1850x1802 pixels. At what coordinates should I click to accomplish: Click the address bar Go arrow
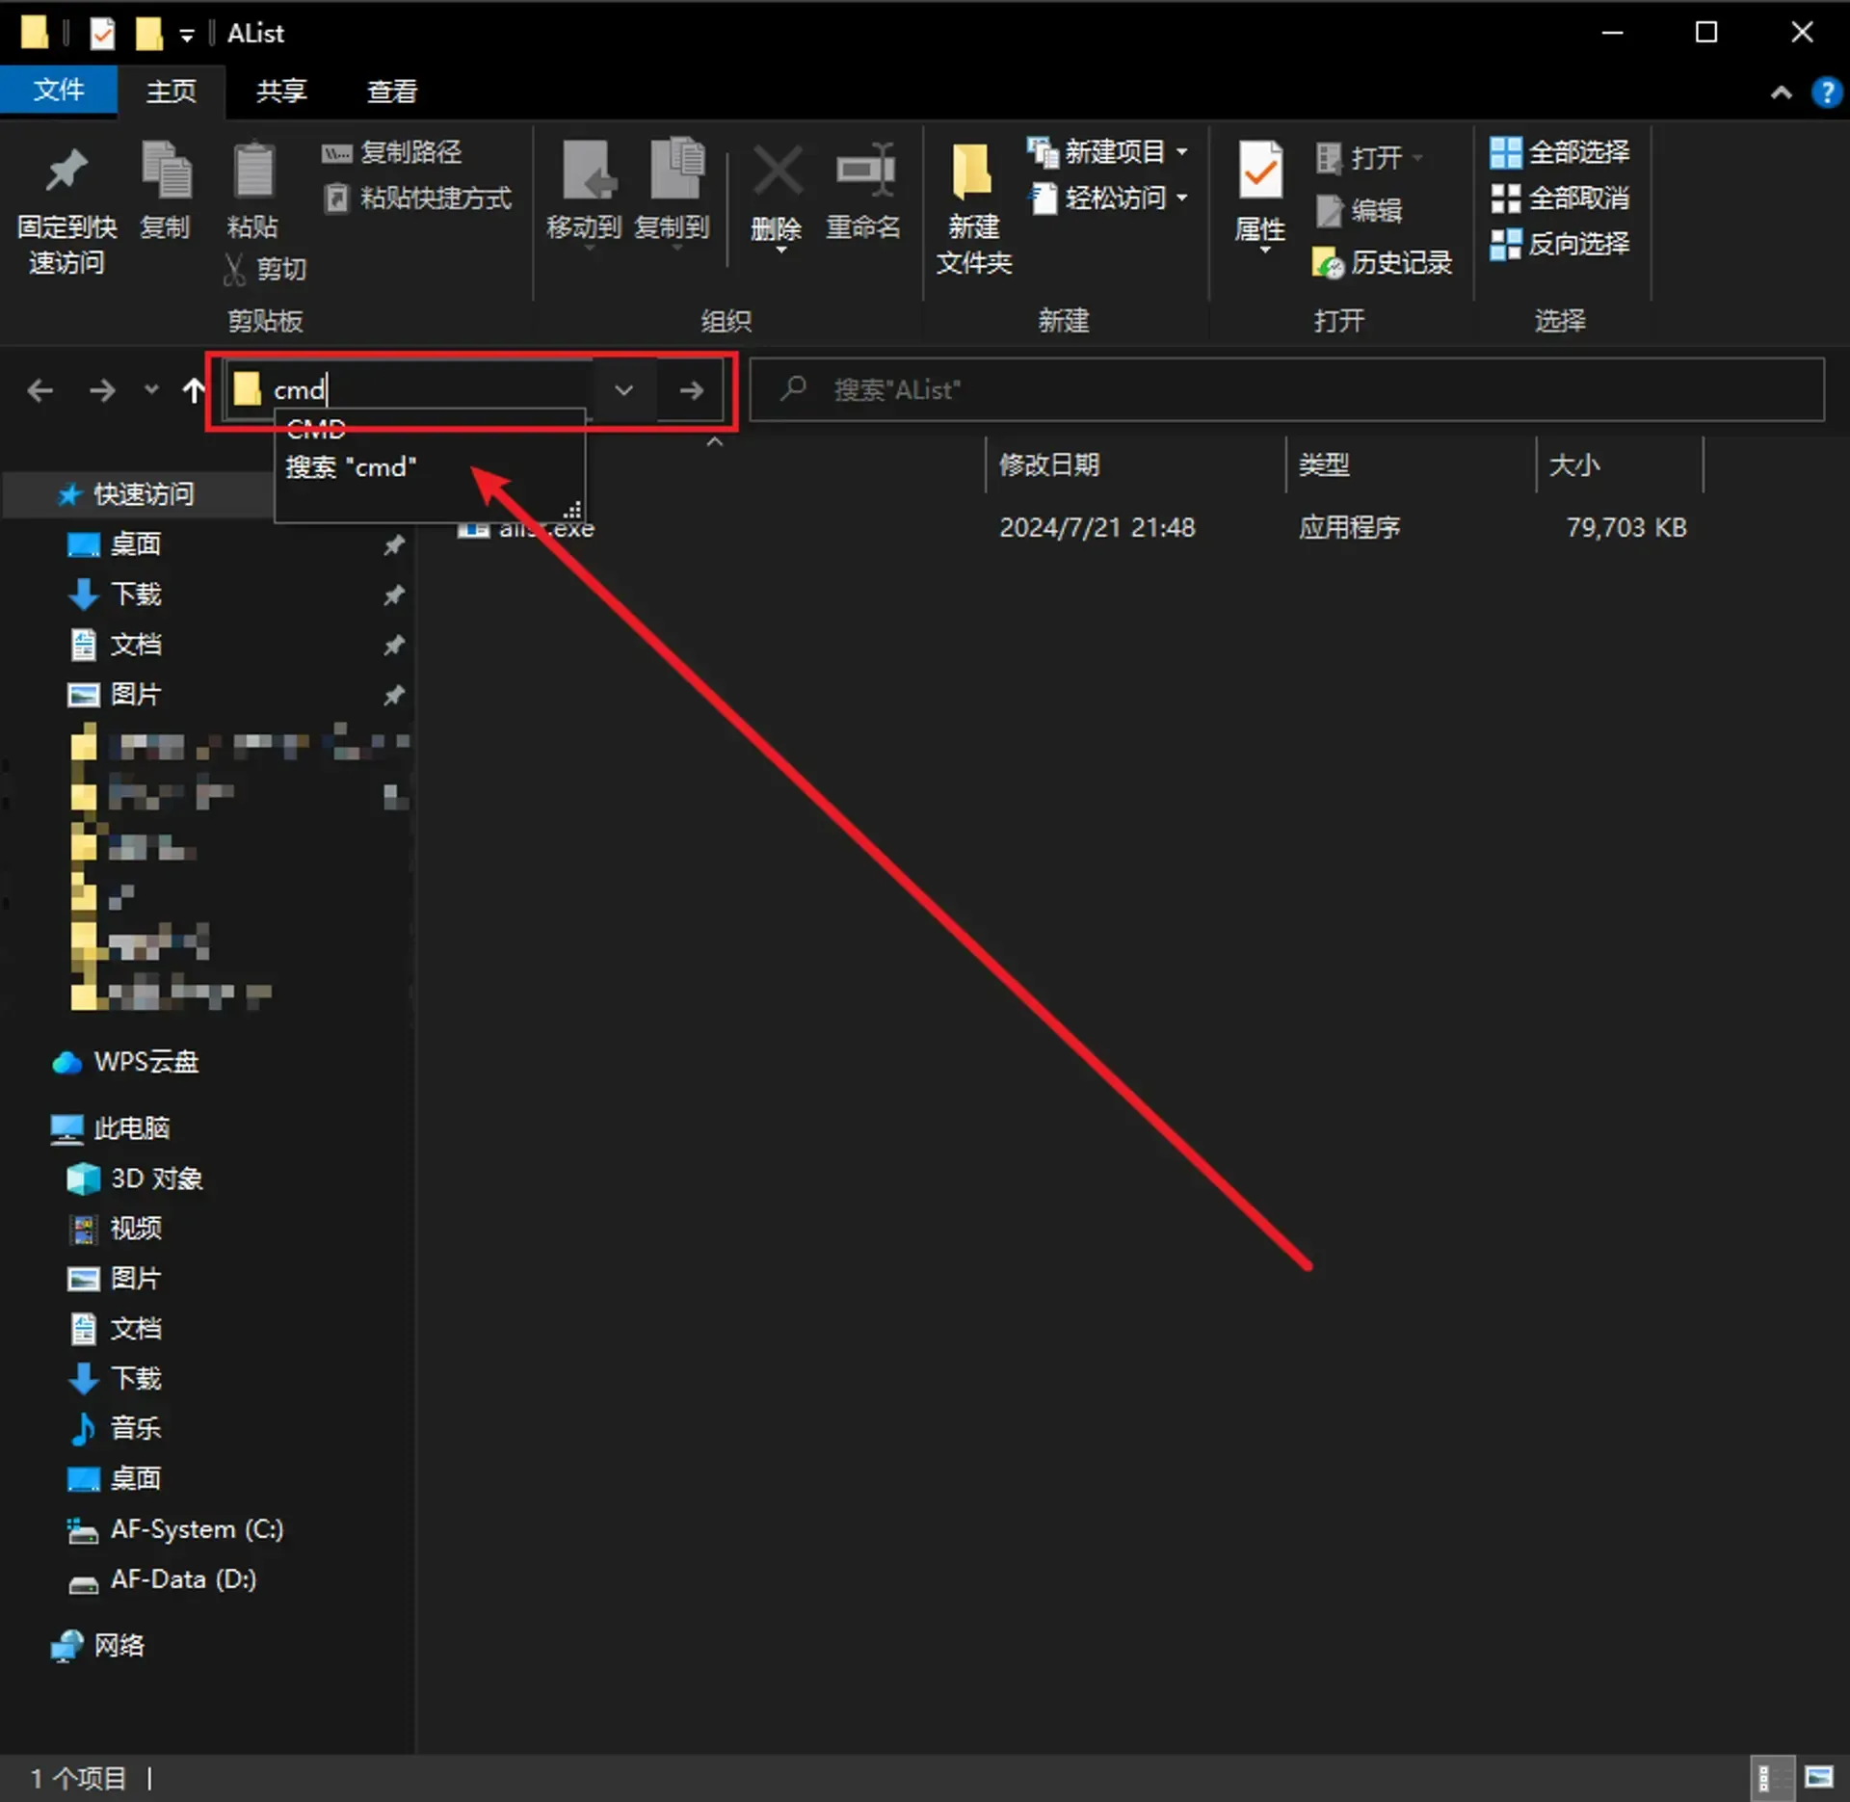tap(691, 390)
